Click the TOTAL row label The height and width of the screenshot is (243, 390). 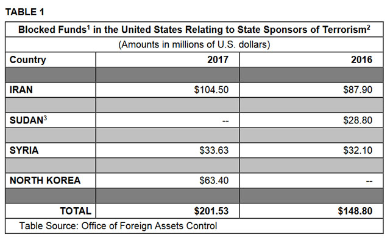pyautogui.click(x=75, y=211)
